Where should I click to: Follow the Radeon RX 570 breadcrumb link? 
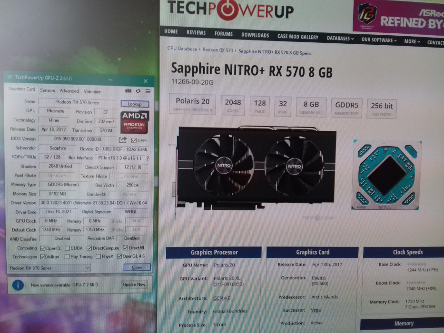coord(218,50)
